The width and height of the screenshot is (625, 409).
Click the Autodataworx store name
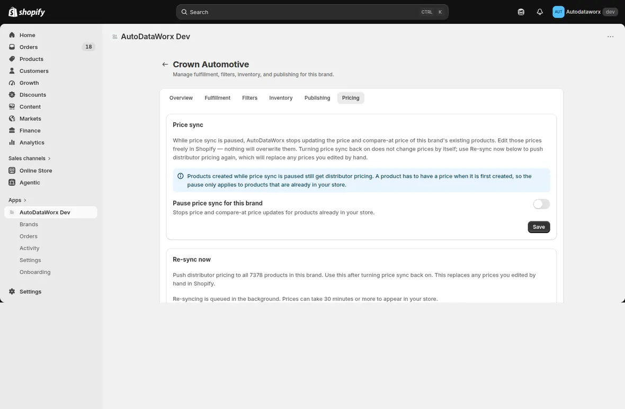[583, 12]
